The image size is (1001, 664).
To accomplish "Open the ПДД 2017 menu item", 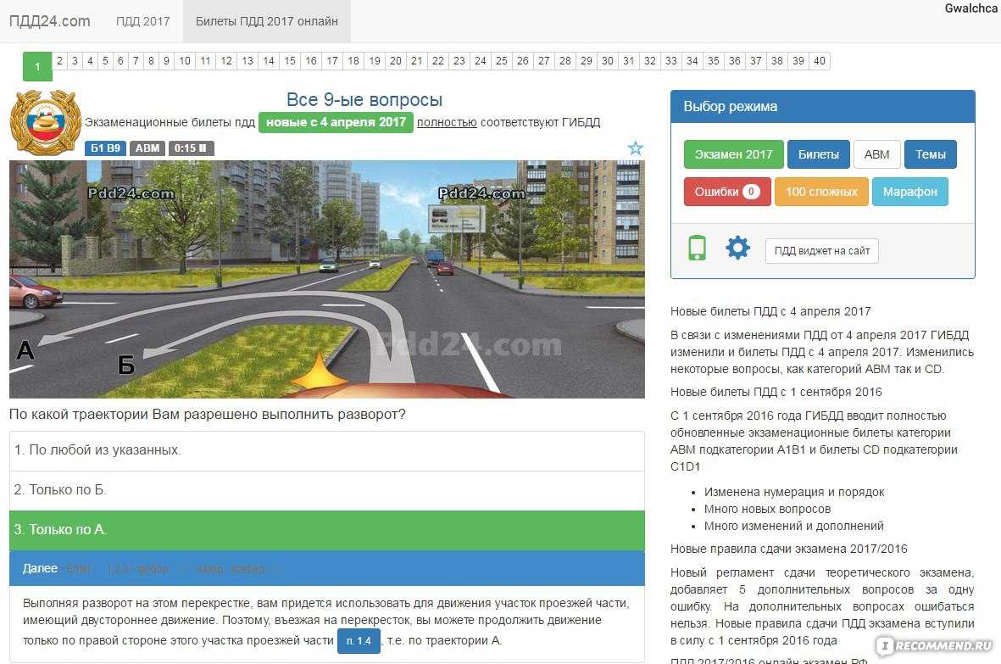I will [143, 21].
